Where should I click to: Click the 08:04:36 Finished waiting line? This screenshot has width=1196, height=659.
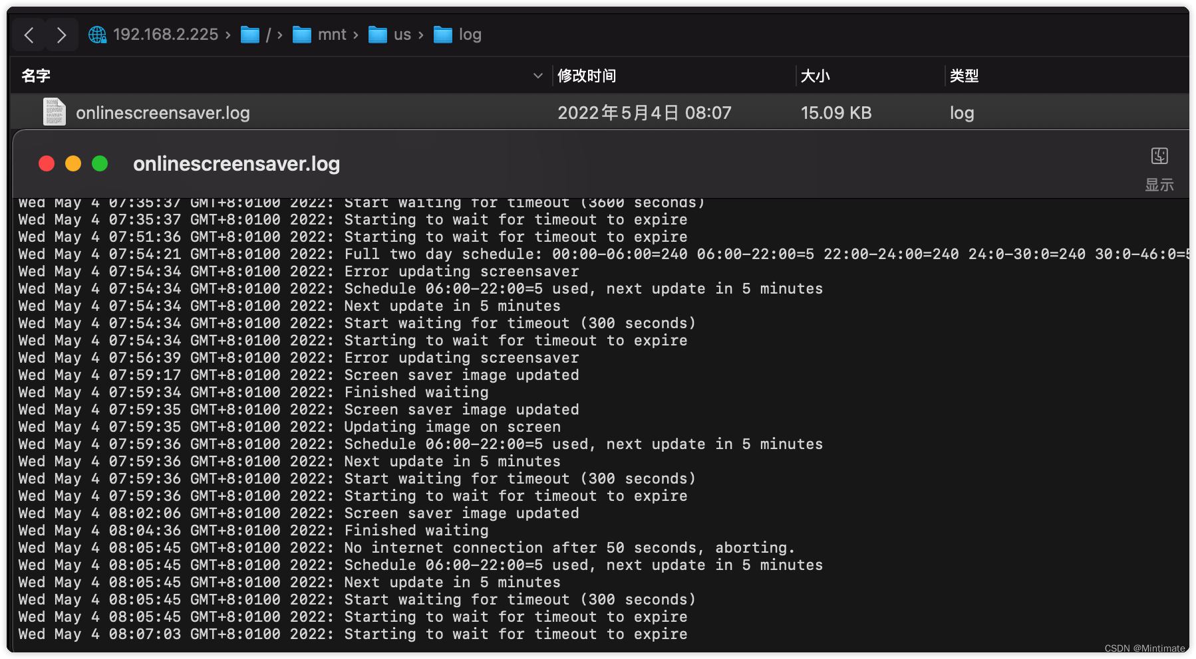[x=253, y=531]
